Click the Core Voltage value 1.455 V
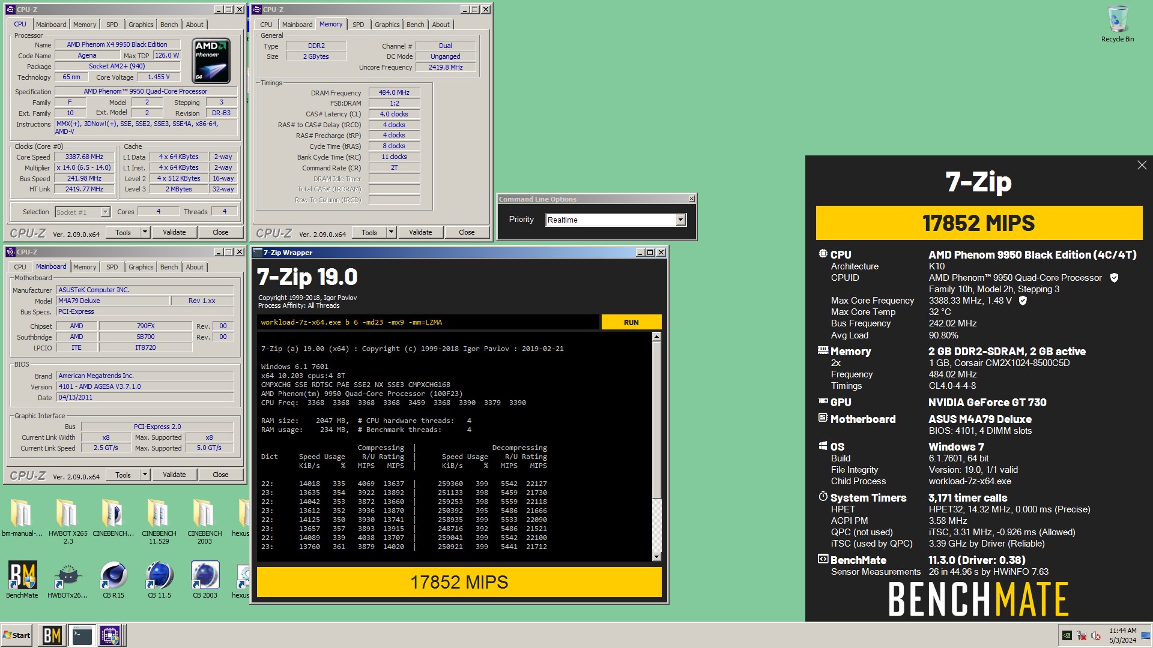1153x648 pixels. click(x=159, y=77)
